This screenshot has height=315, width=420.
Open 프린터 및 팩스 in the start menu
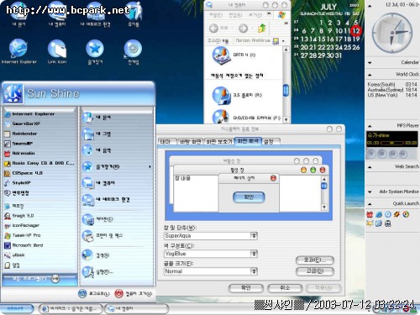102,236
